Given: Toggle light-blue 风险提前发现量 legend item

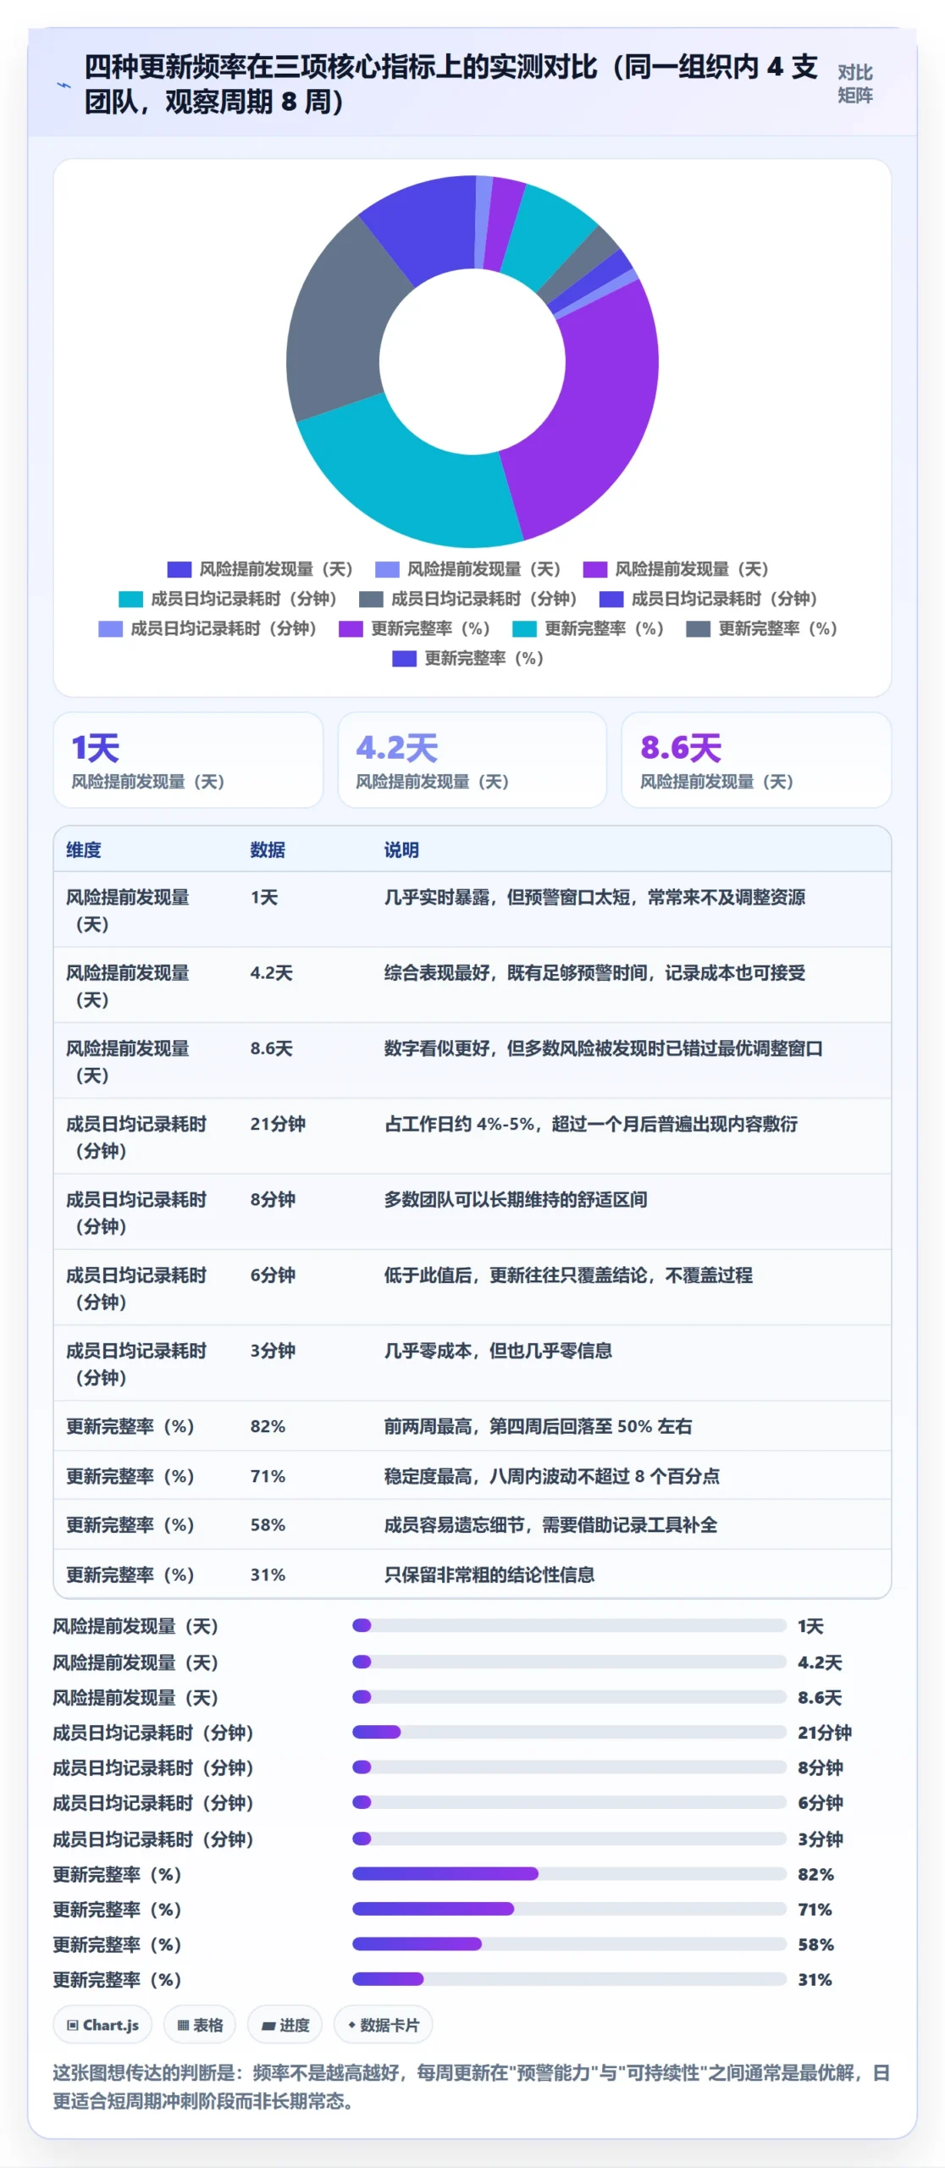Looking at the screenshot, I should click(x=467, y=569).
